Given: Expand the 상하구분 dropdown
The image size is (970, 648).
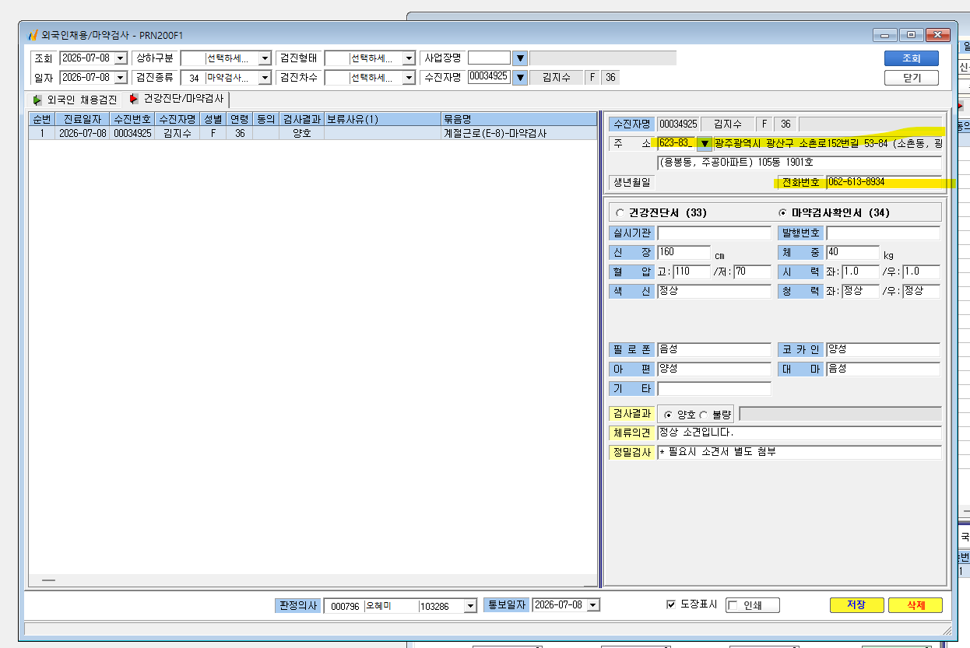Looking at the screenshot, I should [x=265, y=58].
